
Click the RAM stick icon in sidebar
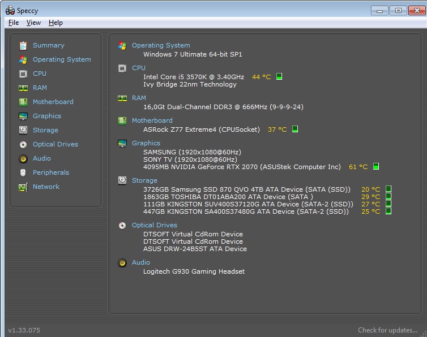pos(23,88)
